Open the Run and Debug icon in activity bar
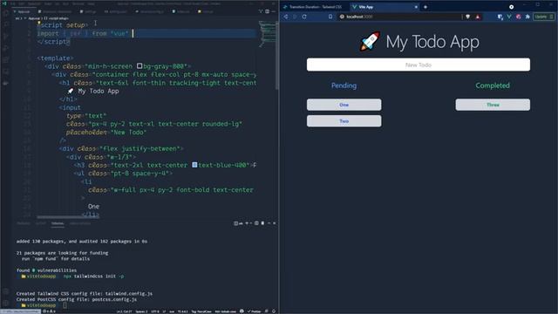This screenshot has width=558, height=314. pos(6,48)
